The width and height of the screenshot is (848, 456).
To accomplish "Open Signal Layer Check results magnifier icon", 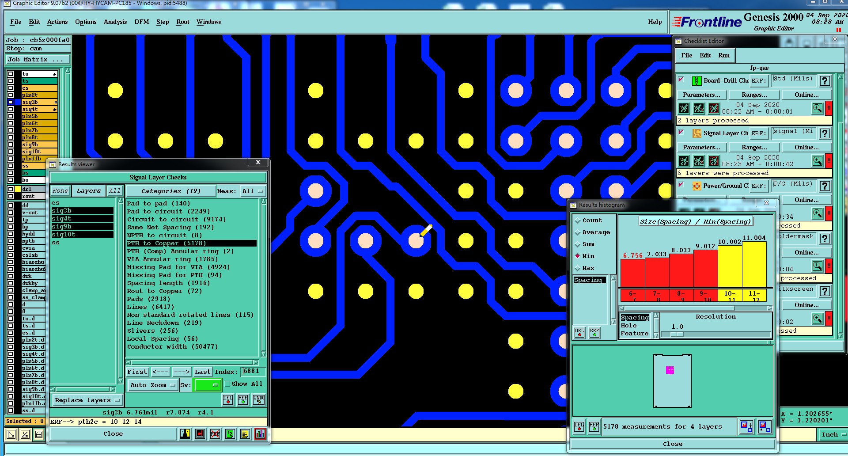I will (x=818, y=161).
